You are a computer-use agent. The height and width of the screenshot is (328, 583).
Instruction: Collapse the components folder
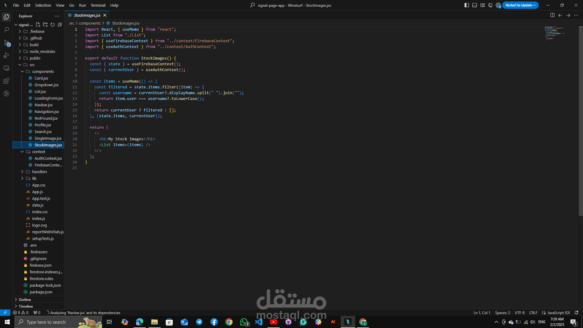click(x=43, y=71)
